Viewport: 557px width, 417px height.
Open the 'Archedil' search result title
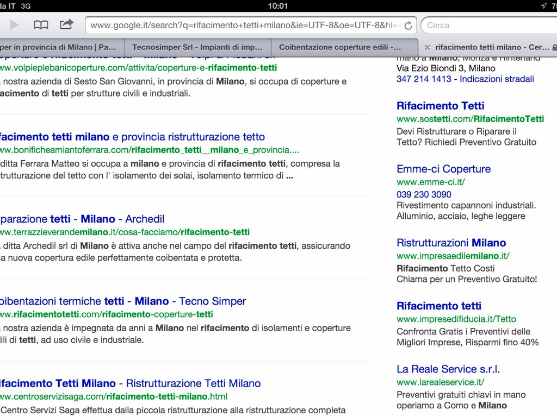point(82,219)
